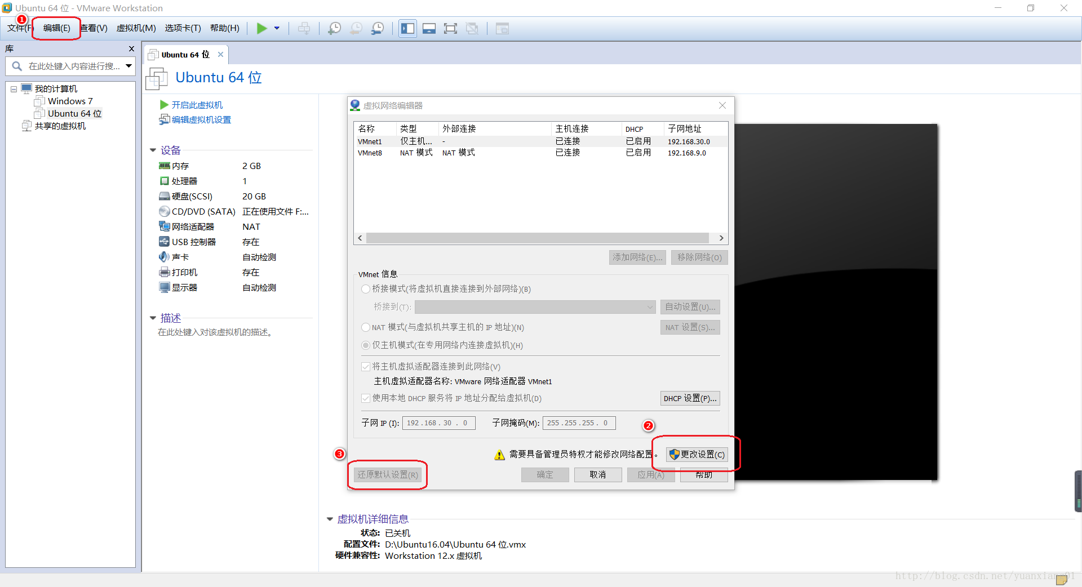Click the USB 控制器 device icon
Image resolution: width=1082 pixels, height=587 pixels.
coord(164,242)
